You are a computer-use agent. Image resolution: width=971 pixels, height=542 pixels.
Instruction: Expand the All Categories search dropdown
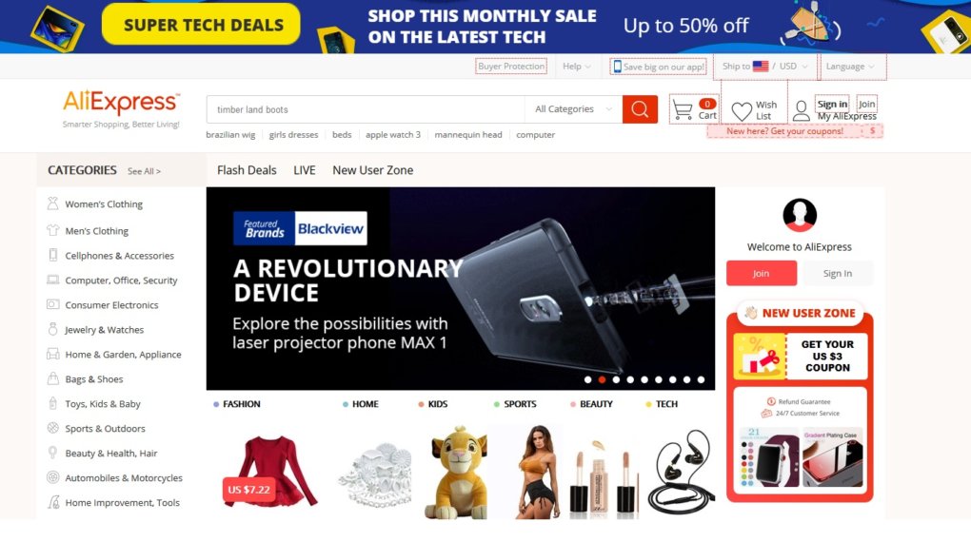pyautogui.click(x=573, y=109)
